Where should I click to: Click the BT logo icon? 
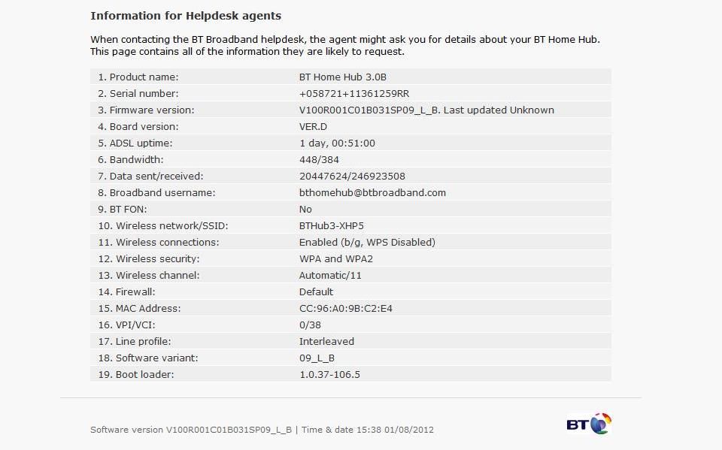pyautogui.click(x=589, y=424)
